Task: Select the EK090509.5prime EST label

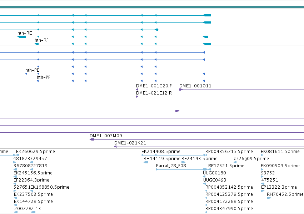Action: [280, 165]
